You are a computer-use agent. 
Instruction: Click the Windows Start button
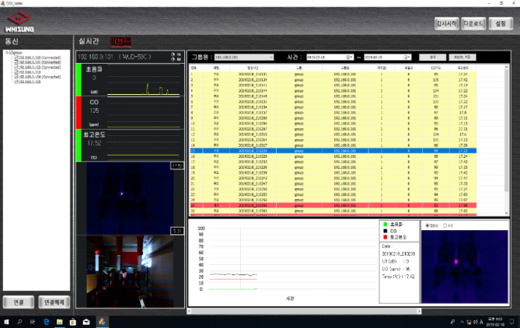click(x=6, y=321)
